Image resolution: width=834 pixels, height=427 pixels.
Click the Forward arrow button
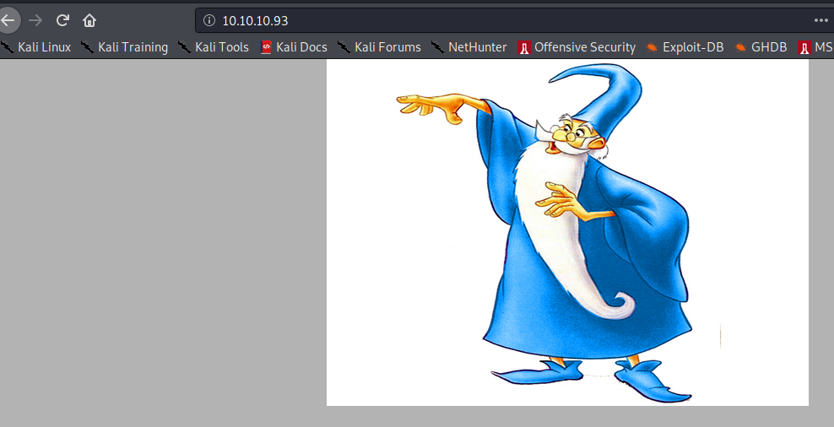tap(35, 21)
